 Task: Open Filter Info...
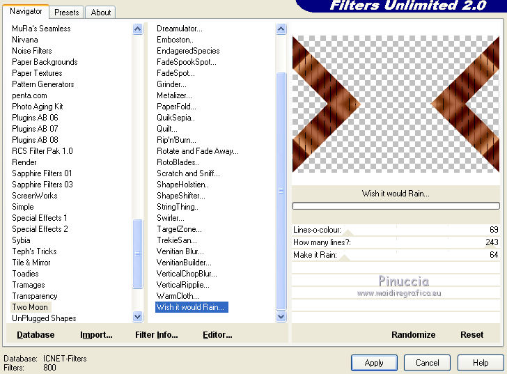coord(157,334)
